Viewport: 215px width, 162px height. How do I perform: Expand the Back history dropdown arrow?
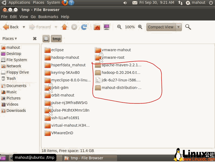coord(24,27)
